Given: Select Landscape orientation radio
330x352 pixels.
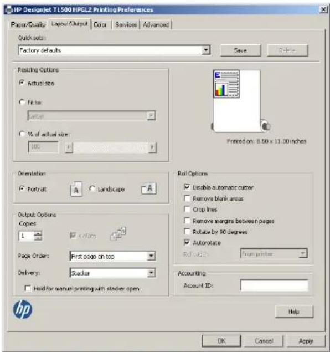Looking at the screenshot, I should [x=92, y=188].
